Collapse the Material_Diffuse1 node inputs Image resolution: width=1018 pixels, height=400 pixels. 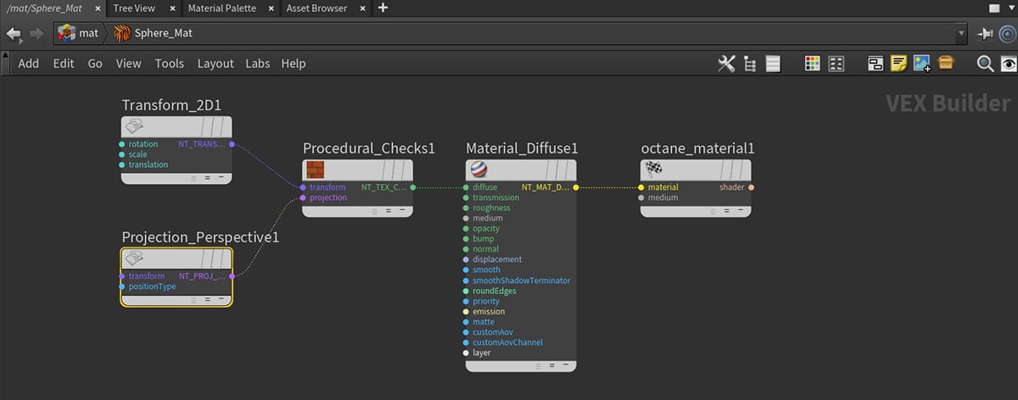[x=564, y=366]
